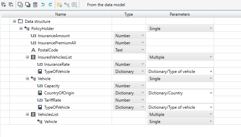Open Single dropdown of Vehicle under VehiclesList
The height and width of the screenshot is (137, 241).
click(x=180, y=122)
